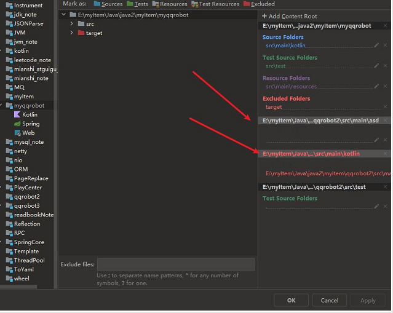Mark folder as Resources

pos(170,4)
